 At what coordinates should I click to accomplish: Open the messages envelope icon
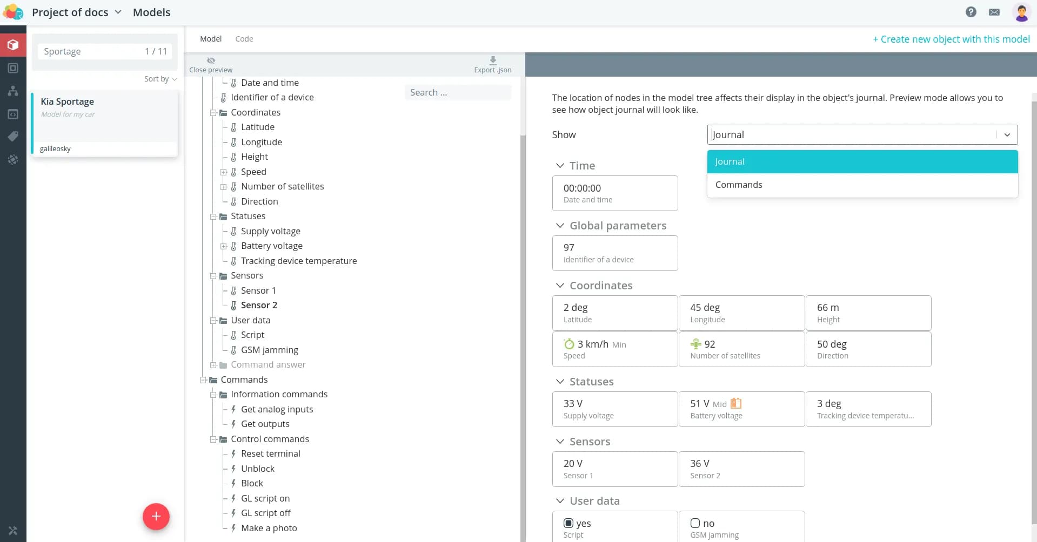click(994, 12)
